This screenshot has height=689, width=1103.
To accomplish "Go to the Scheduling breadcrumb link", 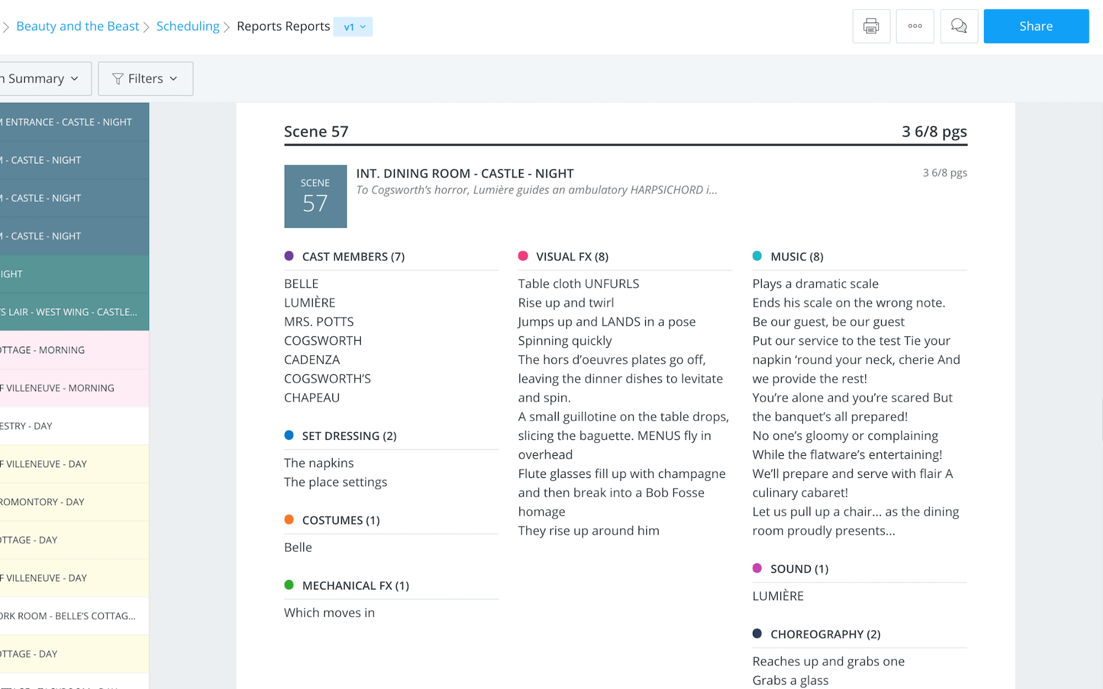I will (188, 26).
